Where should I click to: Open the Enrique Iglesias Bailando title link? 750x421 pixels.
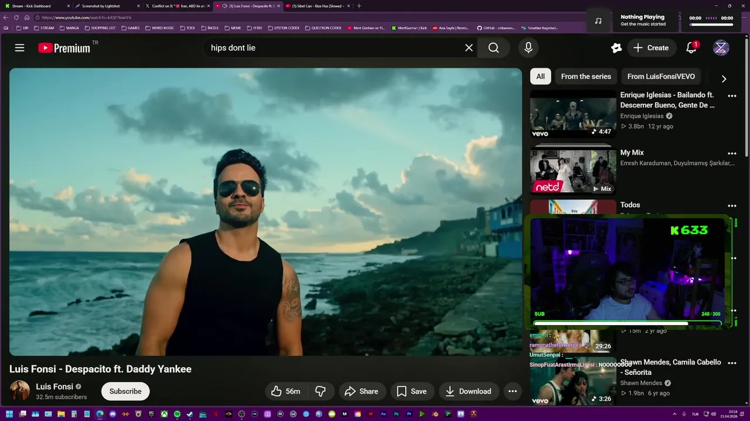point(667,100)
